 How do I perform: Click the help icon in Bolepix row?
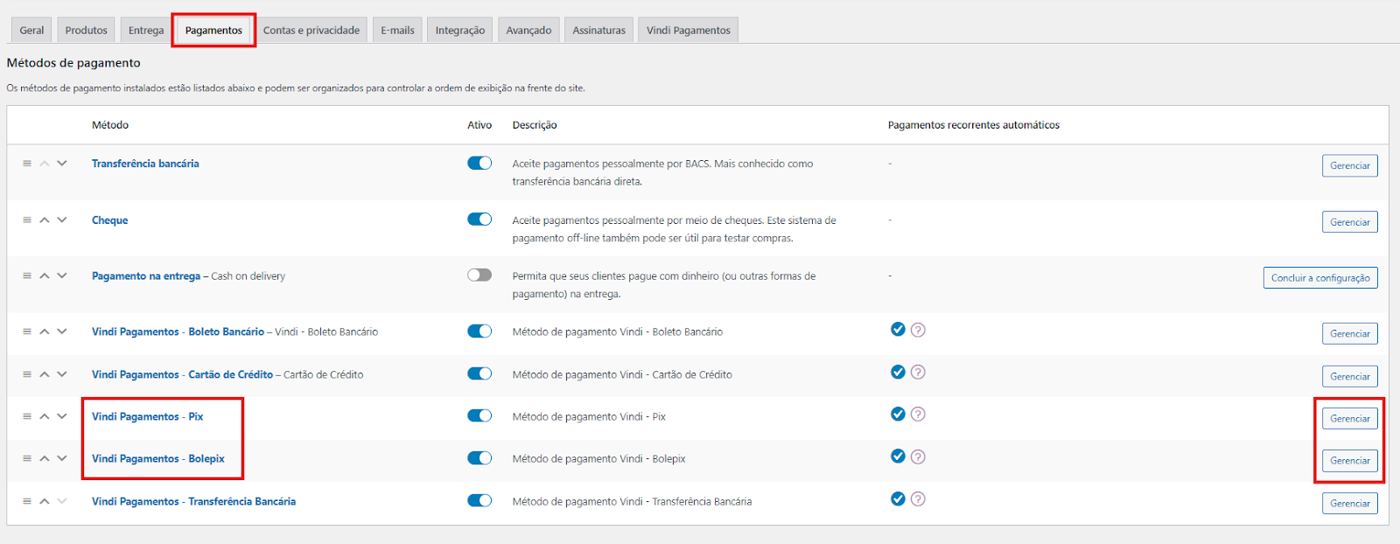pos(917,457)
